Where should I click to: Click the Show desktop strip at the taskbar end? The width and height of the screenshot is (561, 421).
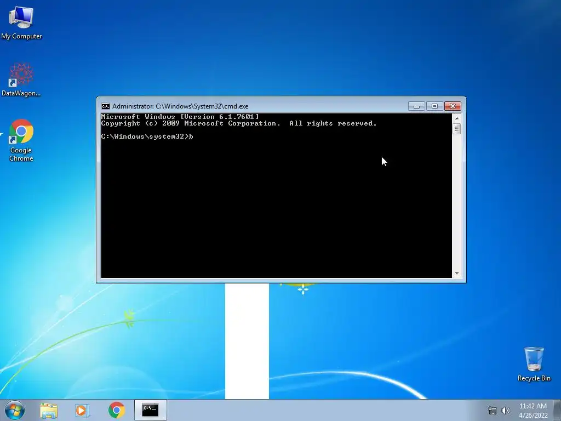[558, 410]
